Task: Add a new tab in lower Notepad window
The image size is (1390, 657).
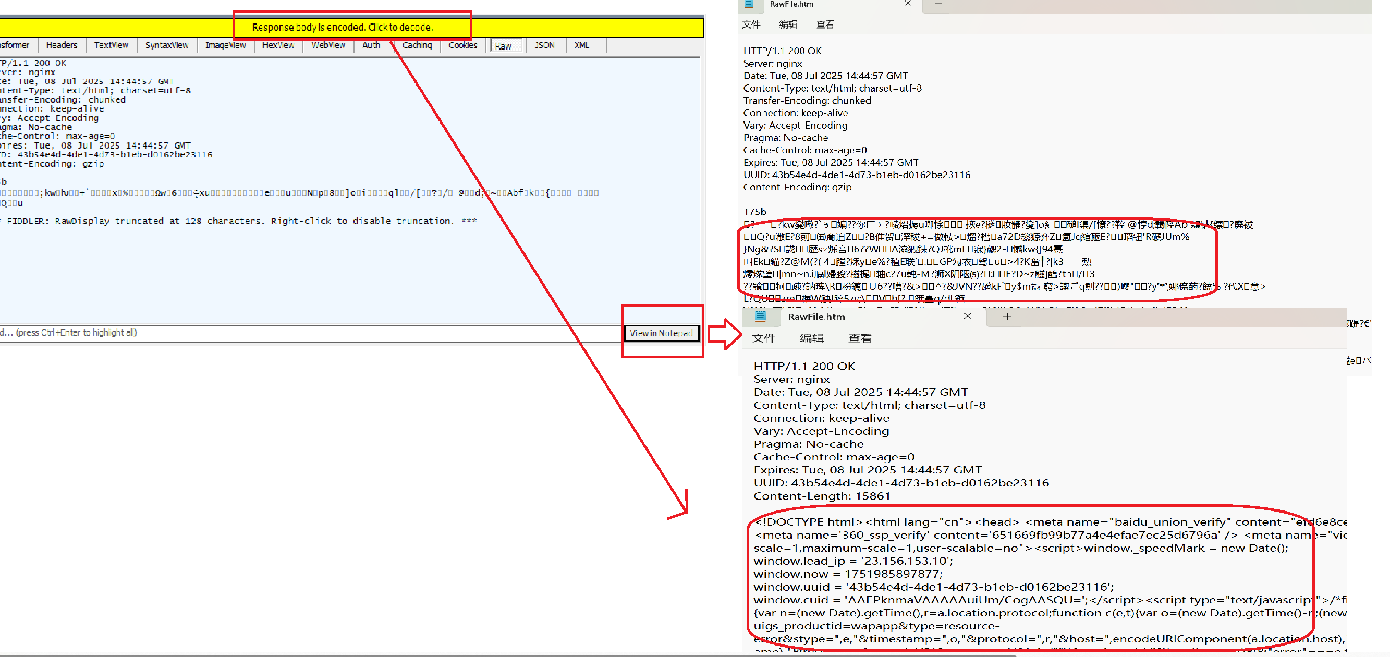Action: 1006,317
